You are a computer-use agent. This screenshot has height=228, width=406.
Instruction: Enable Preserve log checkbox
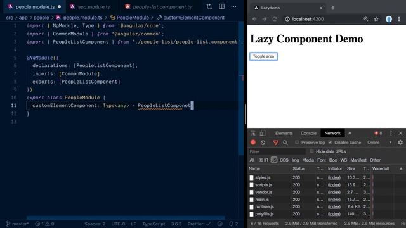[297, 142]
